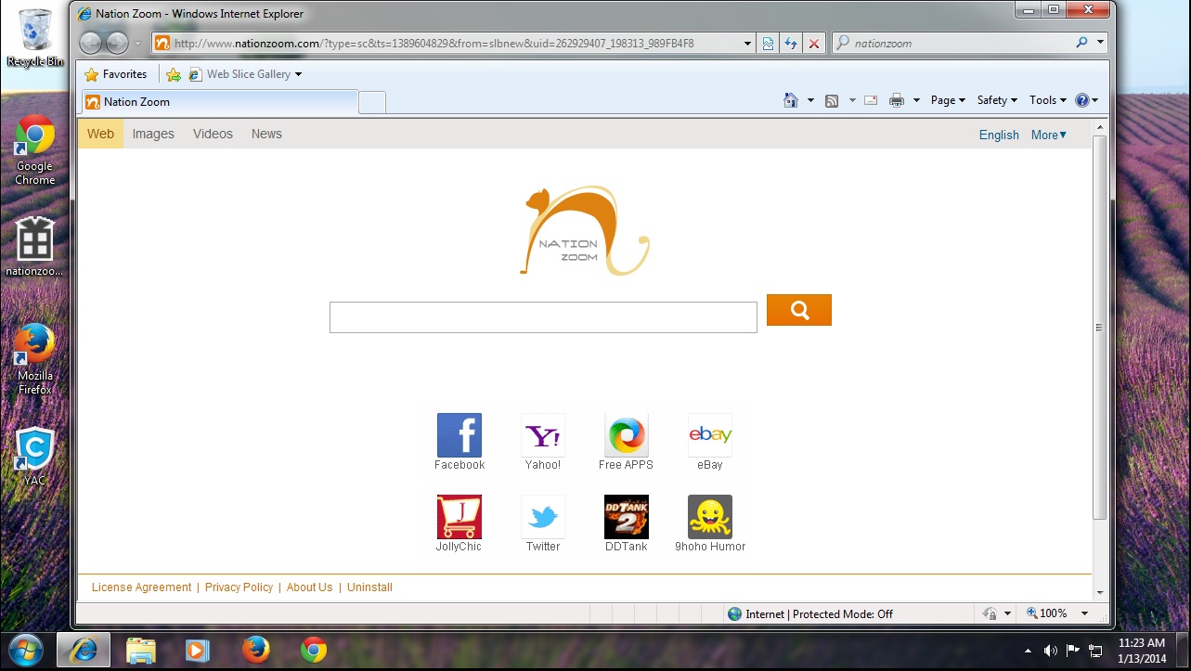
Task: Select the YAC desktop shortcut
Action: 34,457
